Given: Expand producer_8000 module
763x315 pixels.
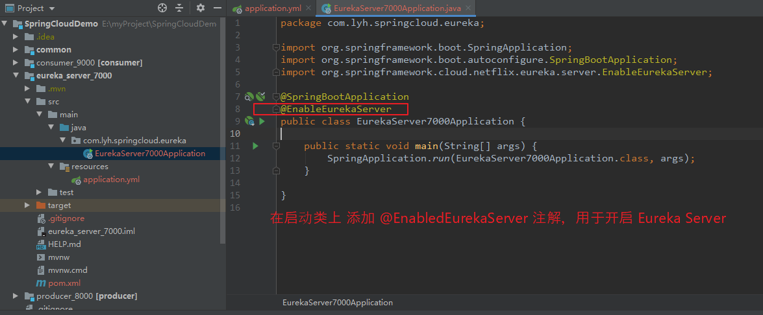Looking at the screenshot, I should (16, 296).
